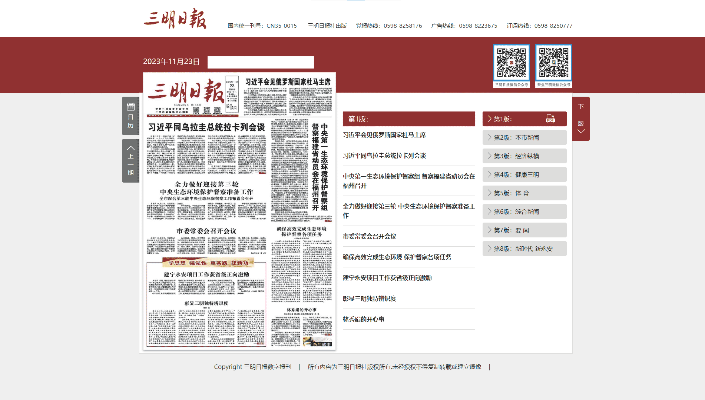Select the 第1版 page entry

(524, 119)
